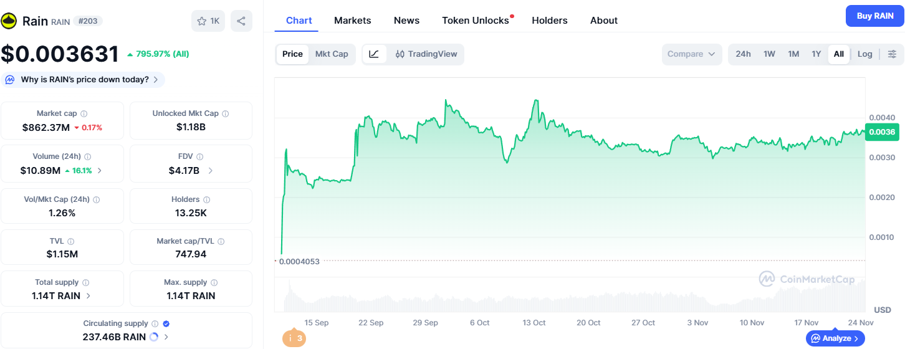Click the Market cap info icon
Viewport: 905px width, 349px height.
tap(84, 114)
